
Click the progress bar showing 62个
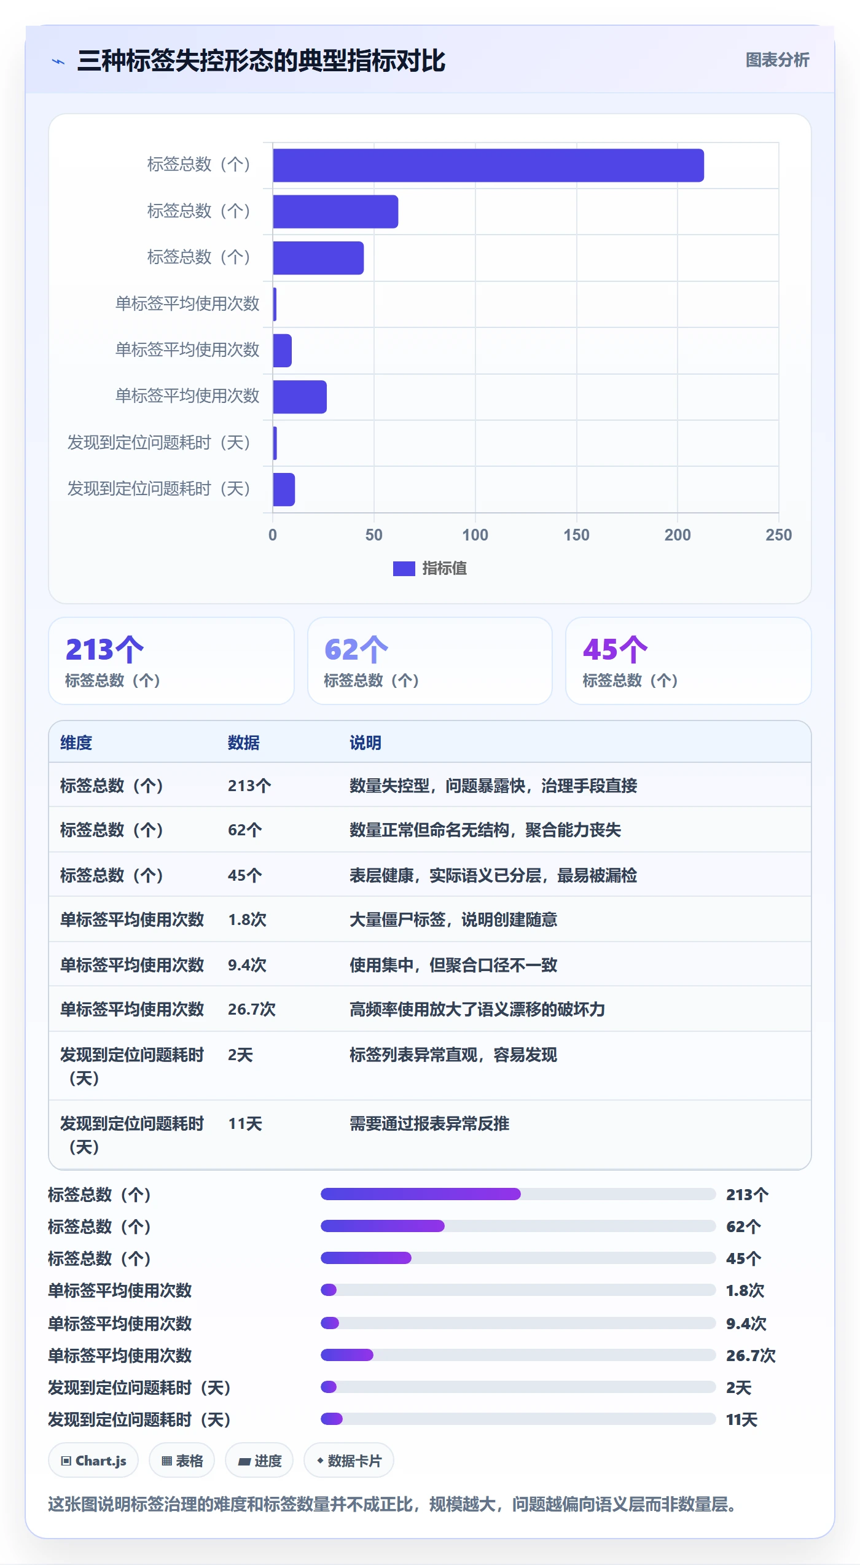[x=518, y=1226]
